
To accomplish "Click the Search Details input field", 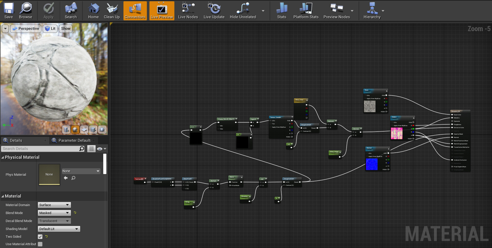I will (x=41, y=149).
